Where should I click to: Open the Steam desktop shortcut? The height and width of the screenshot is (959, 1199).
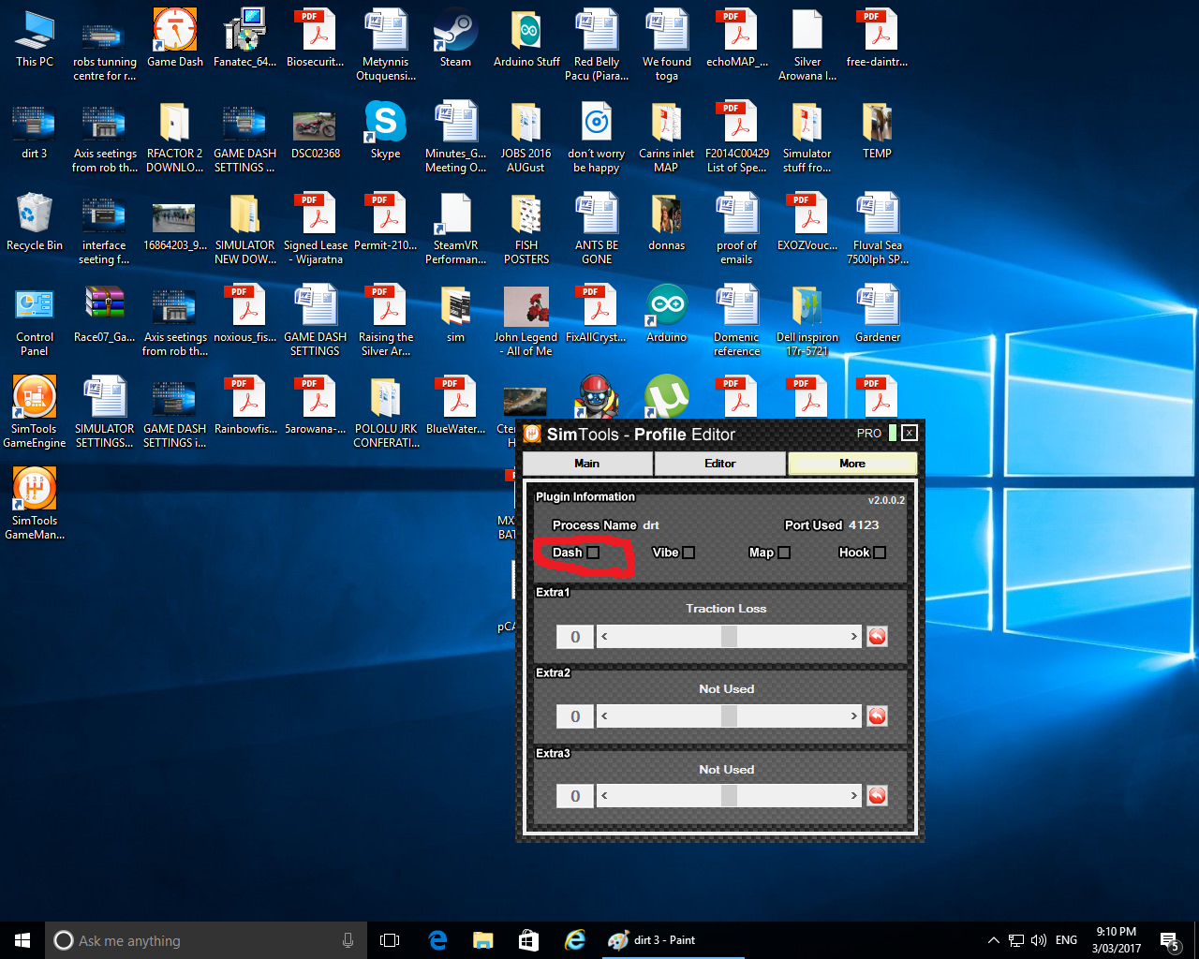pos(455,30)
